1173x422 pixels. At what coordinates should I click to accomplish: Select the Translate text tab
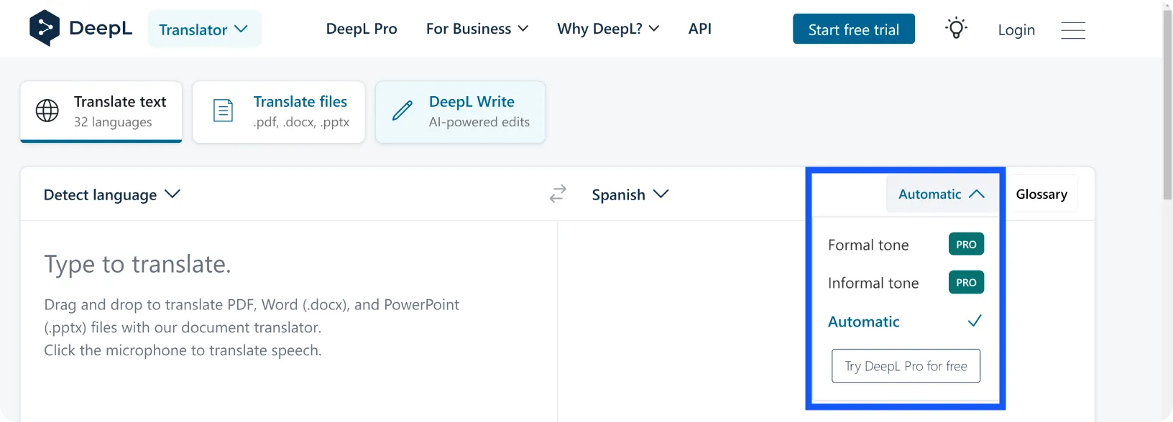tap(101, 112)
